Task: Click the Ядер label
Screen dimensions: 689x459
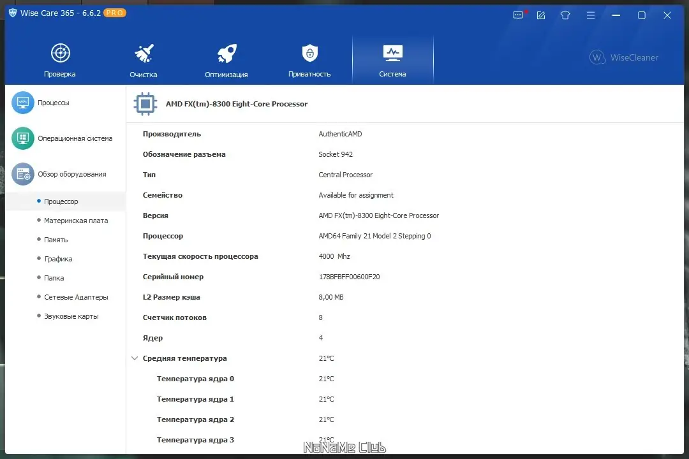Action: tap(152, 339)
